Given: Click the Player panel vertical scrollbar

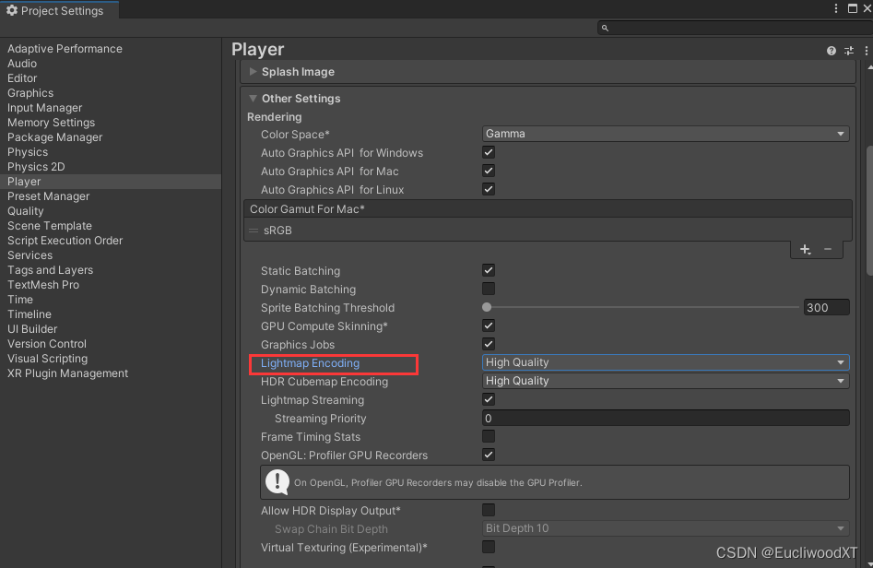Looking at the screenshot, I should (x=869, y=210).
